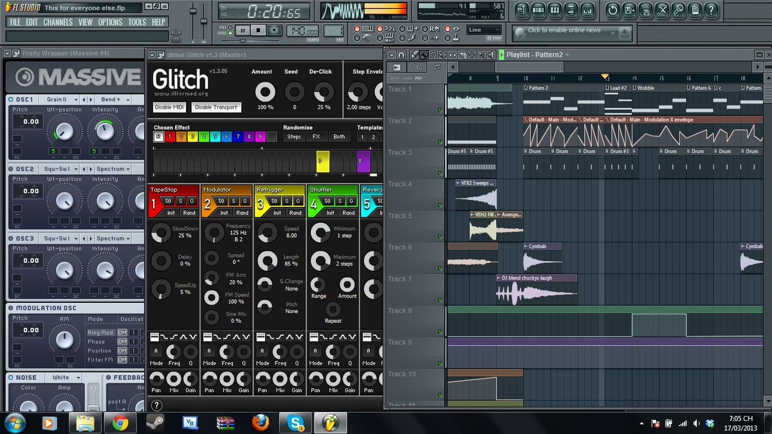
Task: Open the project info icon
Action: 694,10
